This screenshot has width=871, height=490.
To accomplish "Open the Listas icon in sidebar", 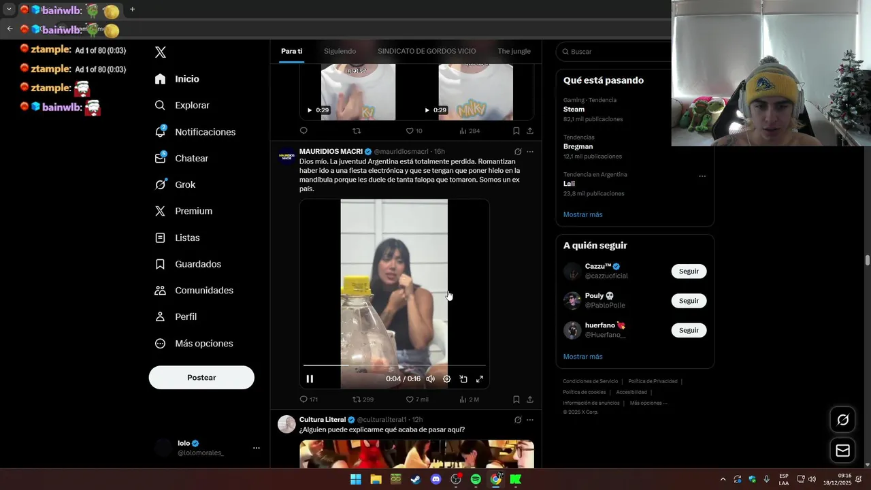I will [x=161, y=238].
